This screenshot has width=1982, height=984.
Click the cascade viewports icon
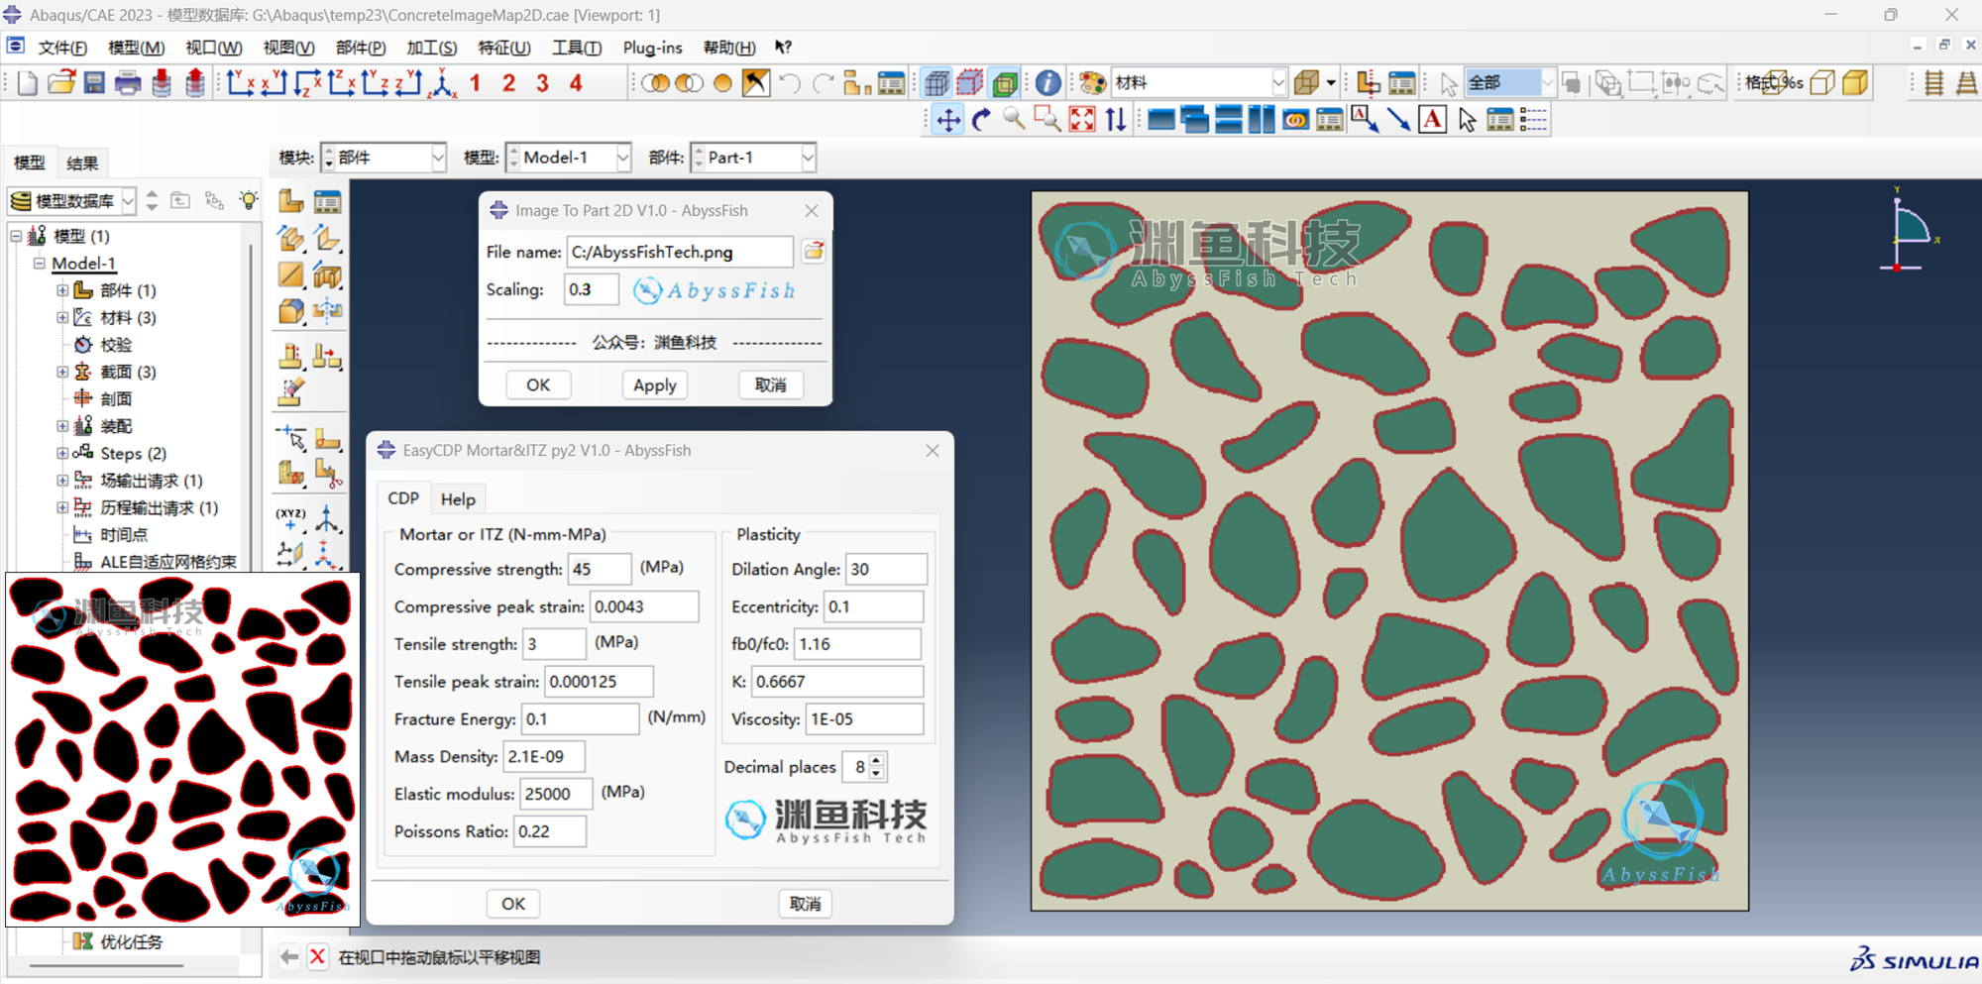click(x=1195, y=120)
